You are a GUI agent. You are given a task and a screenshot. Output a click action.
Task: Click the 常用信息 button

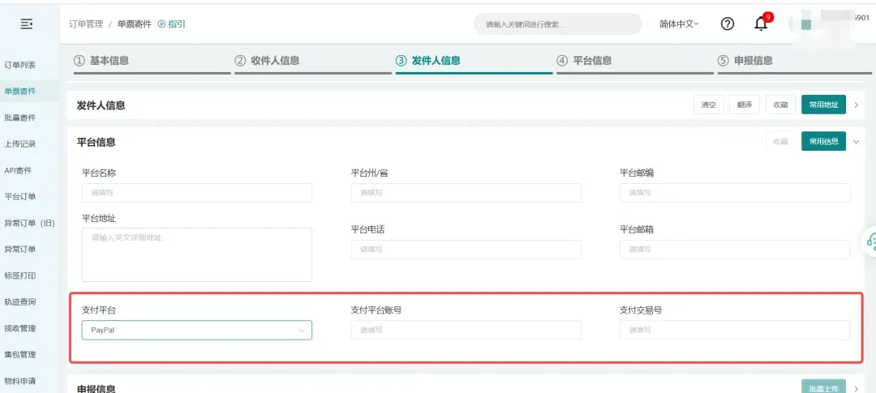click(x=823, y=142)
